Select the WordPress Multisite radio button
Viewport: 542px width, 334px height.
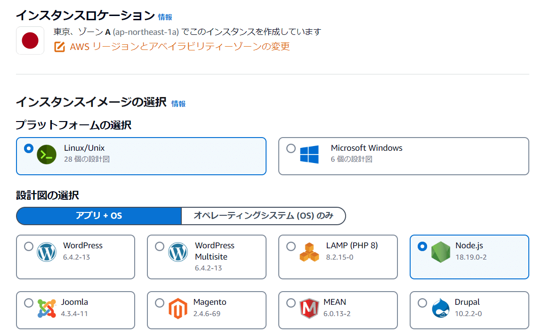point(160,246)
